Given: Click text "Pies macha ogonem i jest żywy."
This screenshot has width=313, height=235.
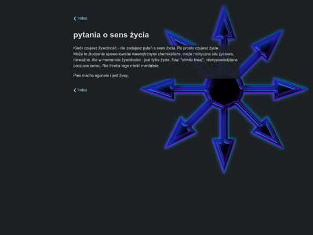Looking at the screenshot, I should (101, 75).
